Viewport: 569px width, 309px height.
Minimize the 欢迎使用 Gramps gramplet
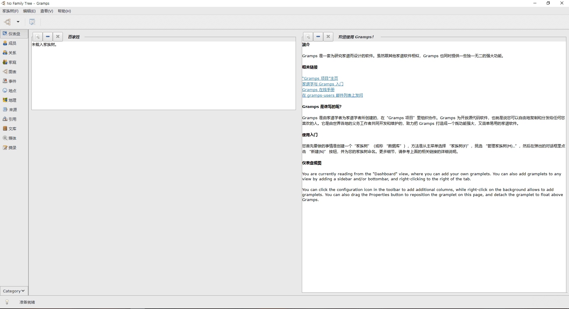[x=318, y=36]
